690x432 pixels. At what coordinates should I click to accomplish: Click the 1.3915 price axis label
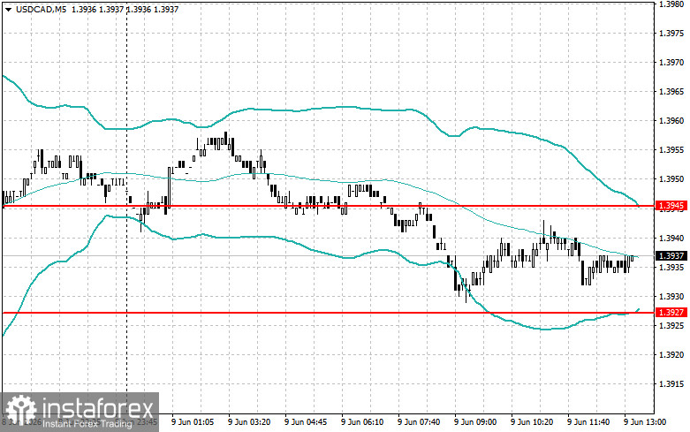point(671,383)
